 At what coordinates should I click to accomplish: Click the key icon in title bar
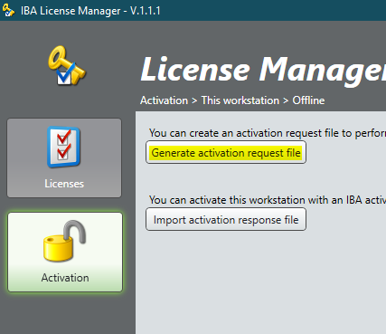(x=8, y=10)
